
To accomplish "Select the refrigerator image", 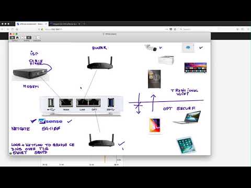I will [x=154, y=79].
